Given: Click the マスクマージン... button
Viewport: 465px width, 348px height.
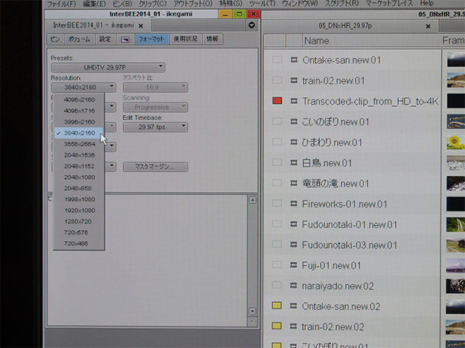Looking at the screenshot, I should (x=155, y=166).
